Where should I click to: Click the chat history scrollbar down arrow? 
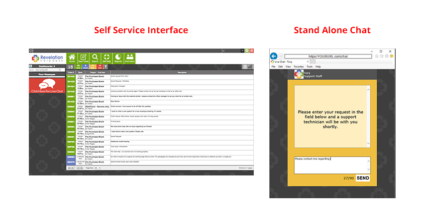368,144
